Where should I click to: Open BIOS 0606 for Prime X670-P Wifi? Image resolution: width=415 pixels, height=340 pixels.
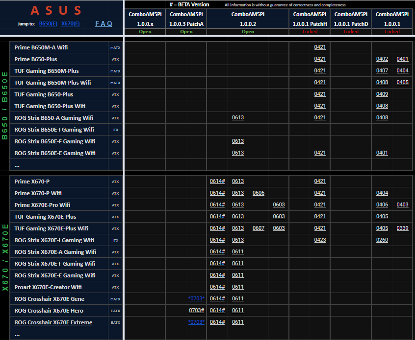(x=259, y=193)
